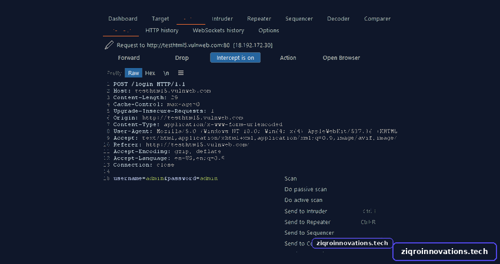
Task: Choose Send to Repeater
Action: click(308, 222)
